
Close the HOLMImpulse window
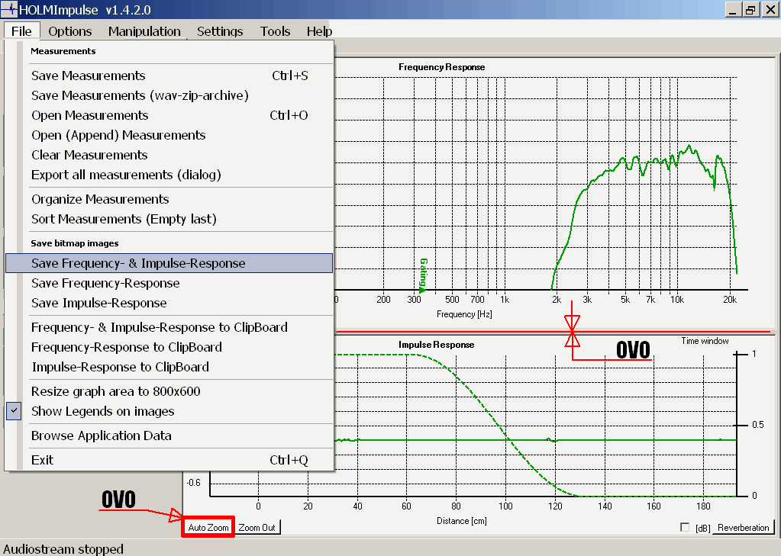[x=770, y=9]
